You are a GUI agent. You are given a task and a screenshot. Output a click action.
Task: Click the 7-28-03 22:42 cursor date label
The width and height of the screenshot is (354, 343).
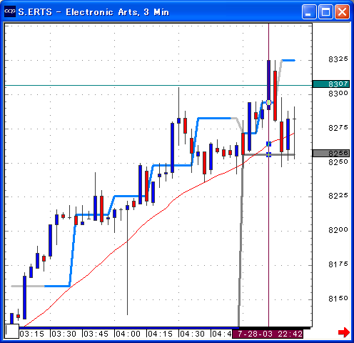coord(268,334)
